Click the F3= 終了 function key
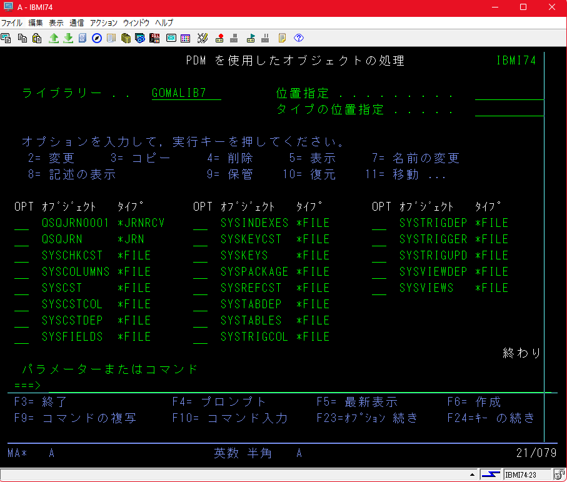Screen dimensions: 567x482 [x=41, y=402]
